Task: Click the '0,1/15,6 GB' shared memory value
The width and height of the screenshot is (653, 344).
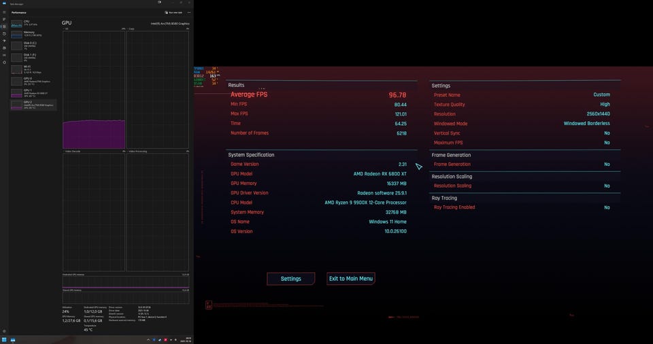Action: 93,321
